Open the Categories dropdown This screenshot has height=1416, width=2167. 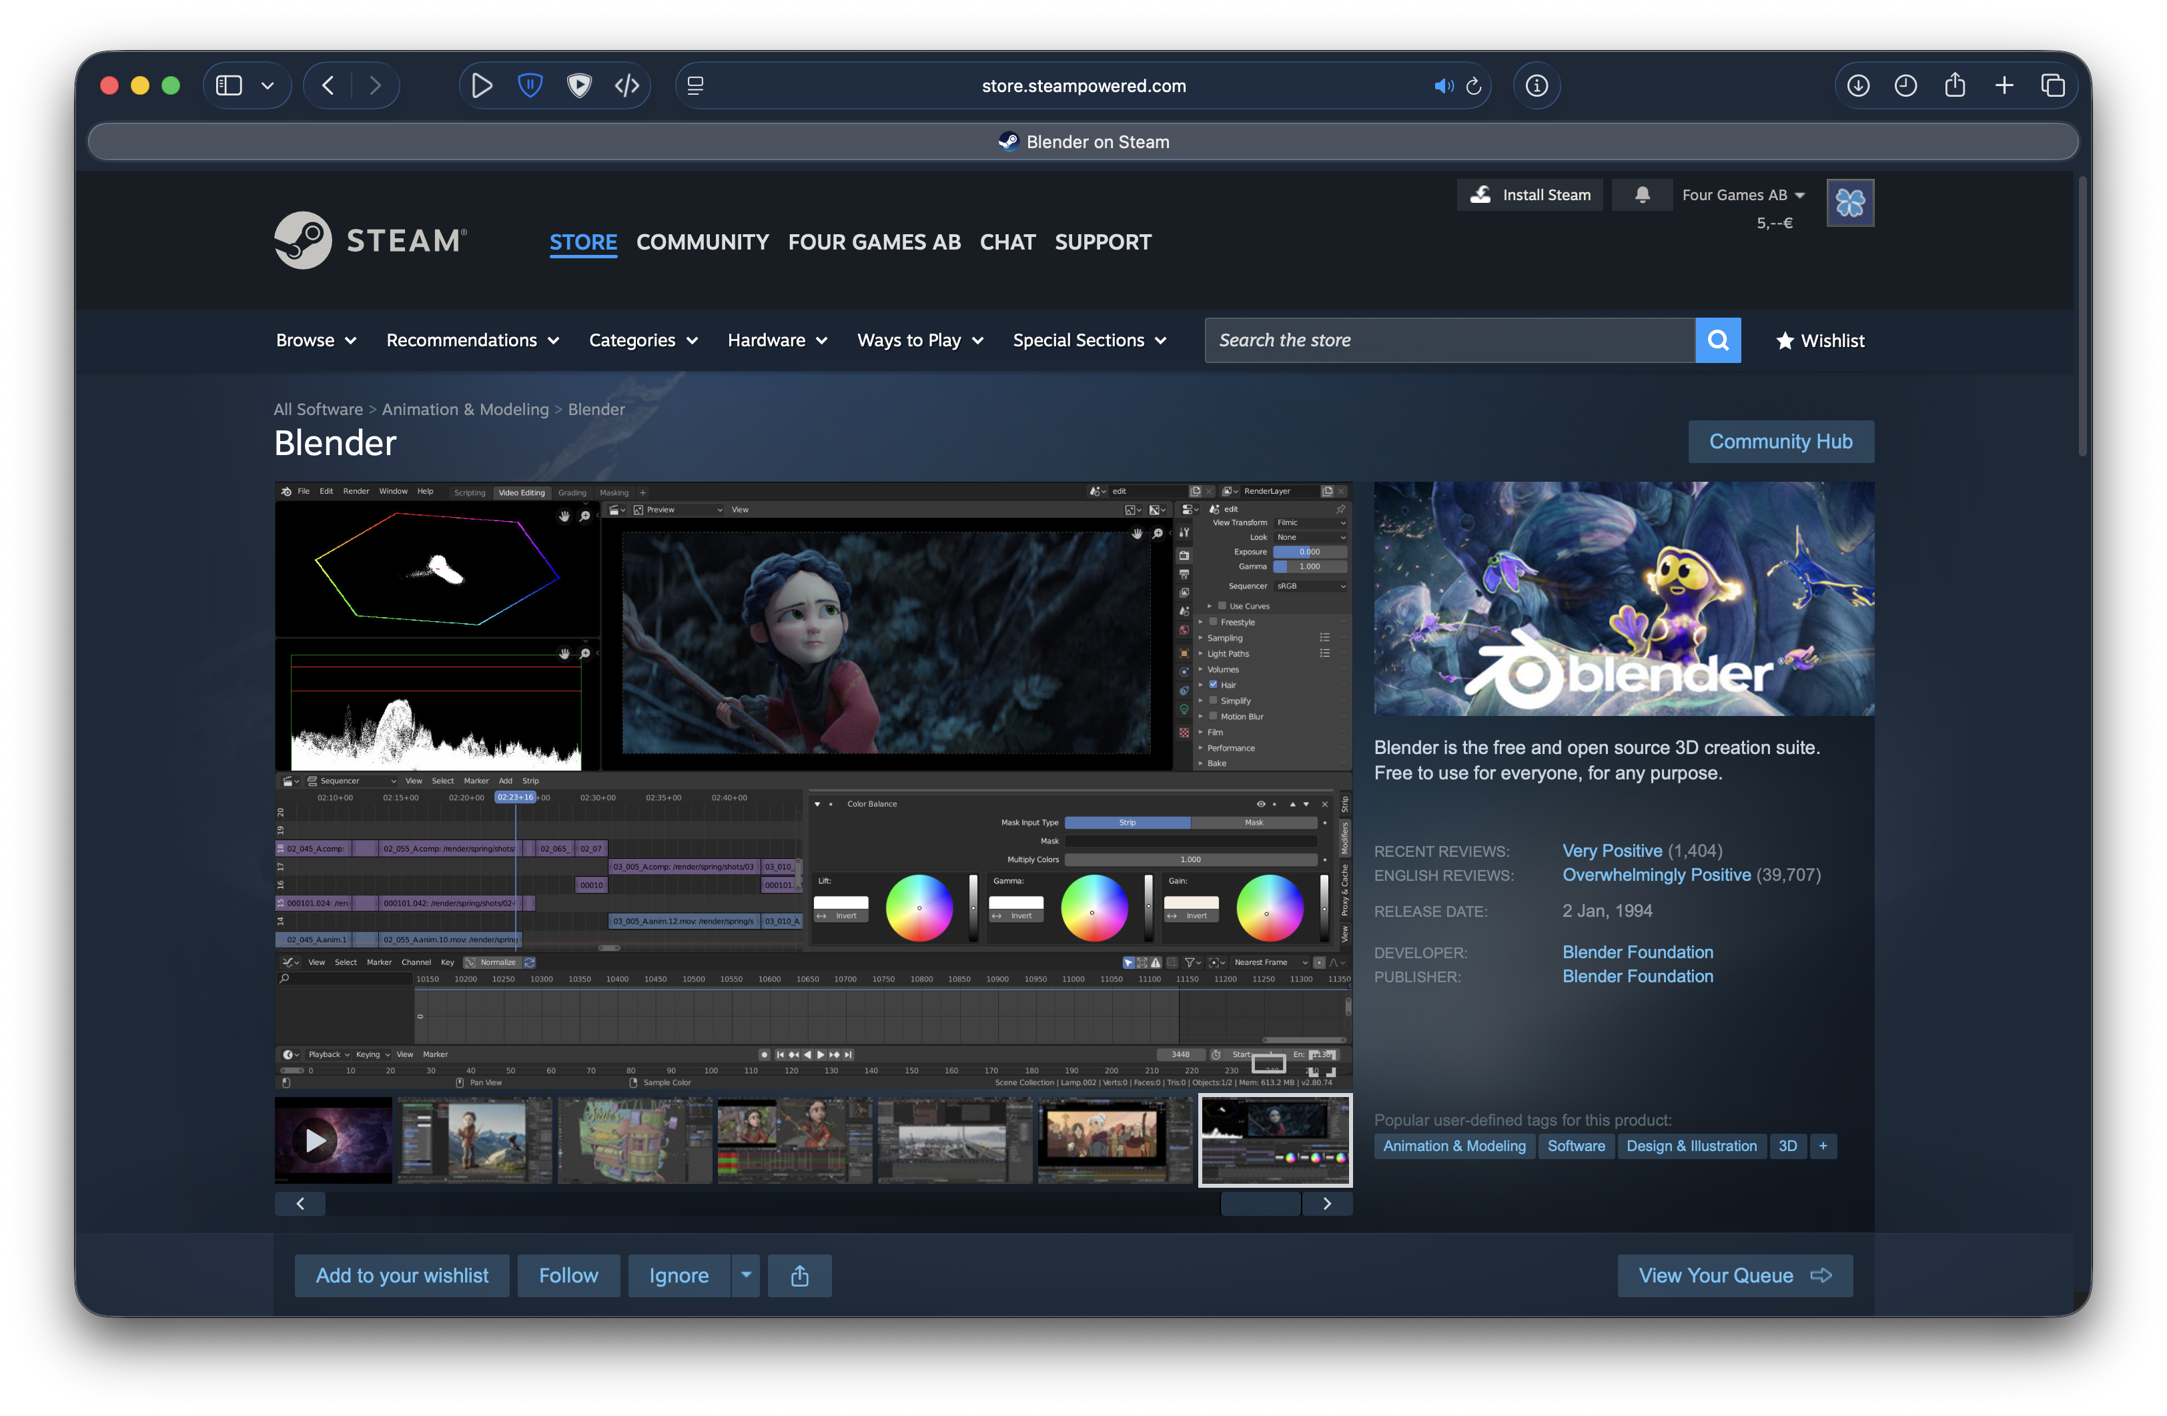point(644,340)
